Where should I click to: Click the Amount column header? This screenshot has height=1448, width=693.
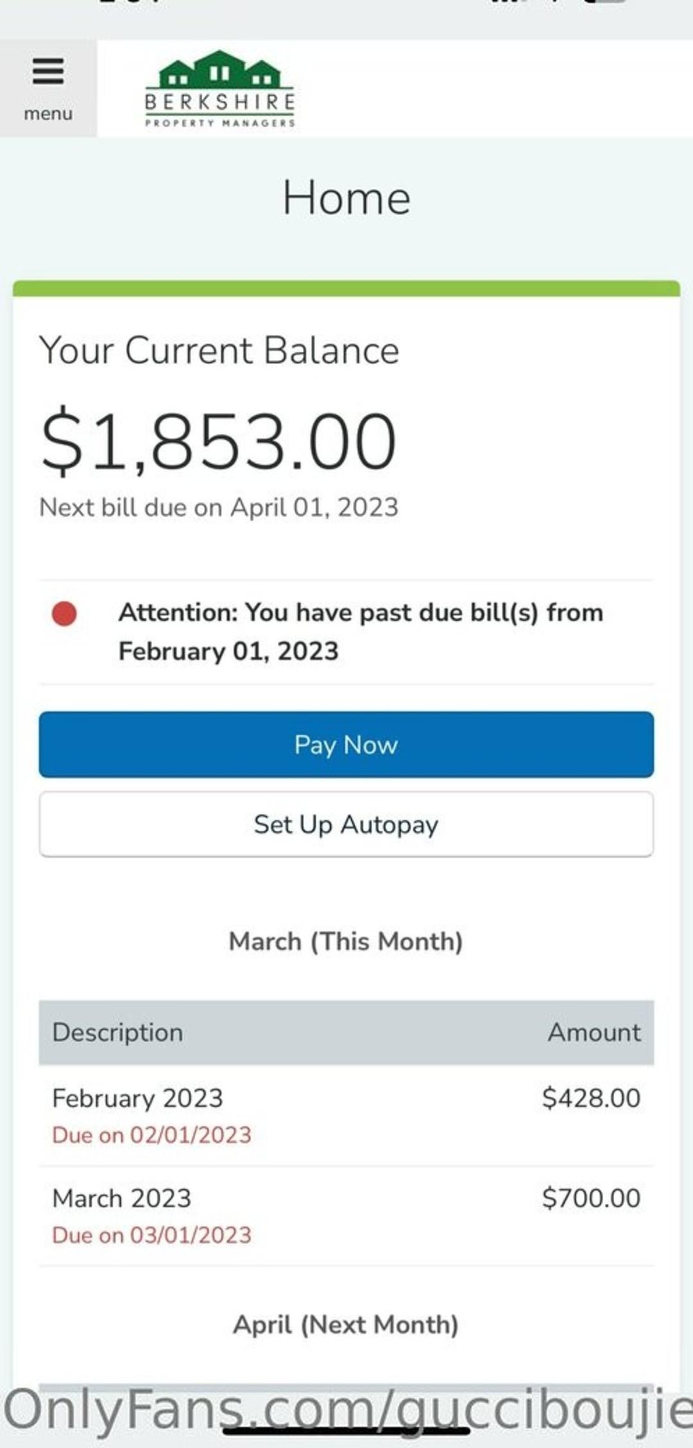coord(594,1033)
